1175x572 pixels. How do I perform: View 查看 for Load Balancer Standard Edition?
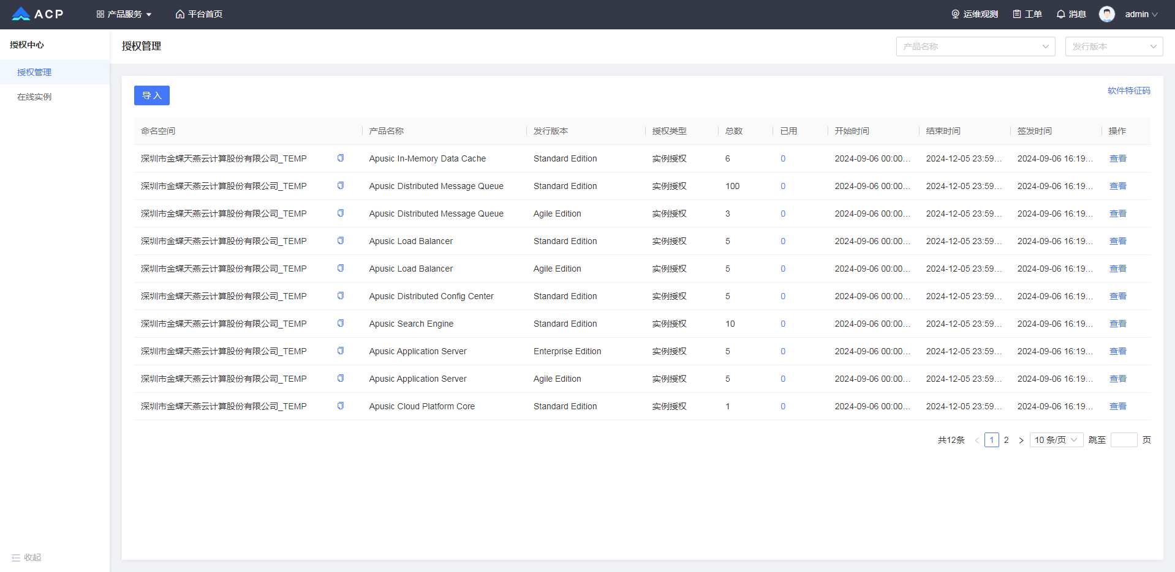coord(1118,241)
